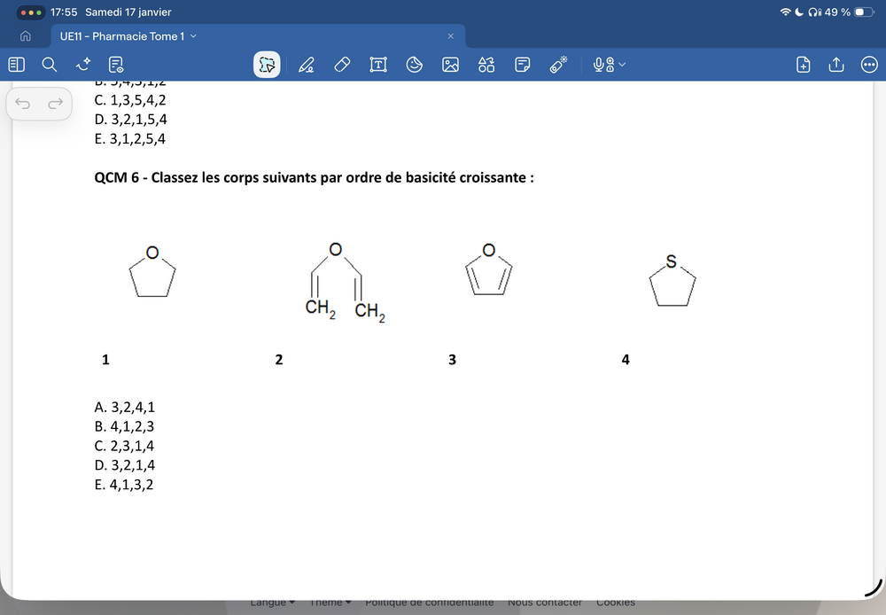Select the Text box tool
The width and height of the screenshot is (886, 615).
378,64
